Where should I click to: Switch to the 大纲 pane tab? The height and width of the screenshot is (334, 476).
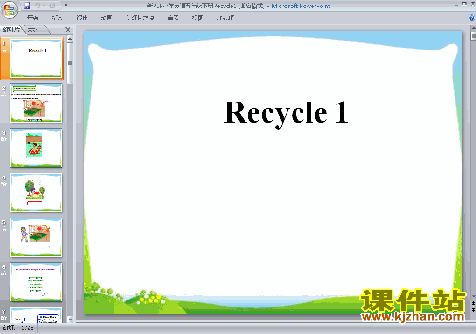pos(34,30)
